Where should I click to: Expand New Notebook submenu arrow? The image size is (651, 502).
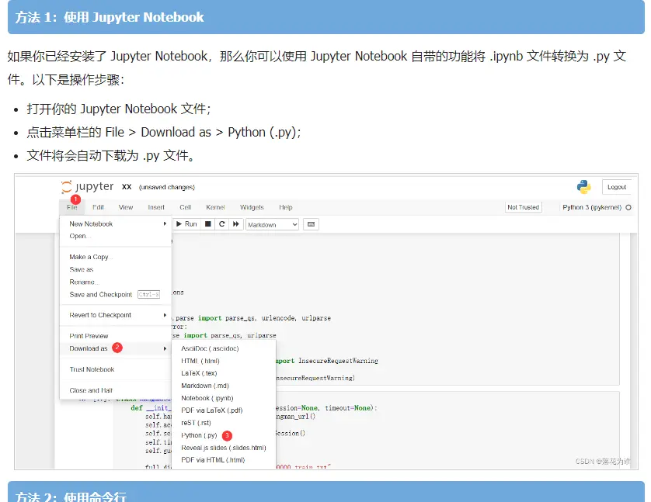pyautogui.click(x=165, y=224)
